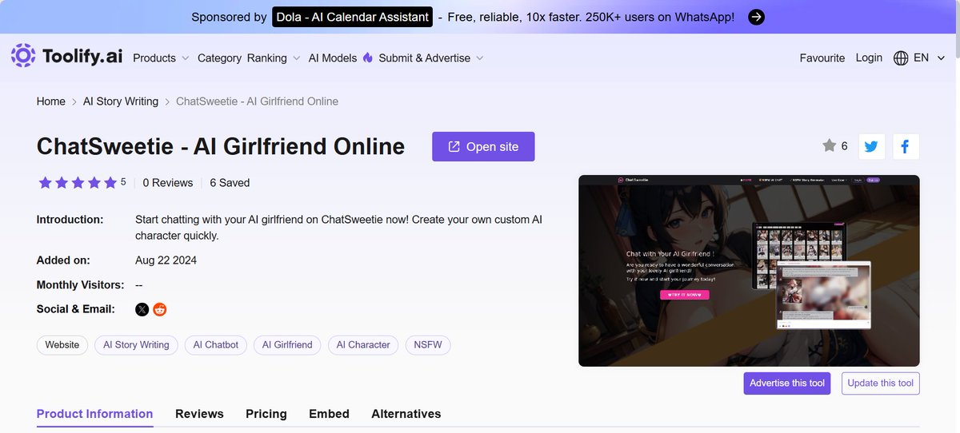Click the 6 Saved text
This screenshot has height=433, width=960.
pos(230,183)
